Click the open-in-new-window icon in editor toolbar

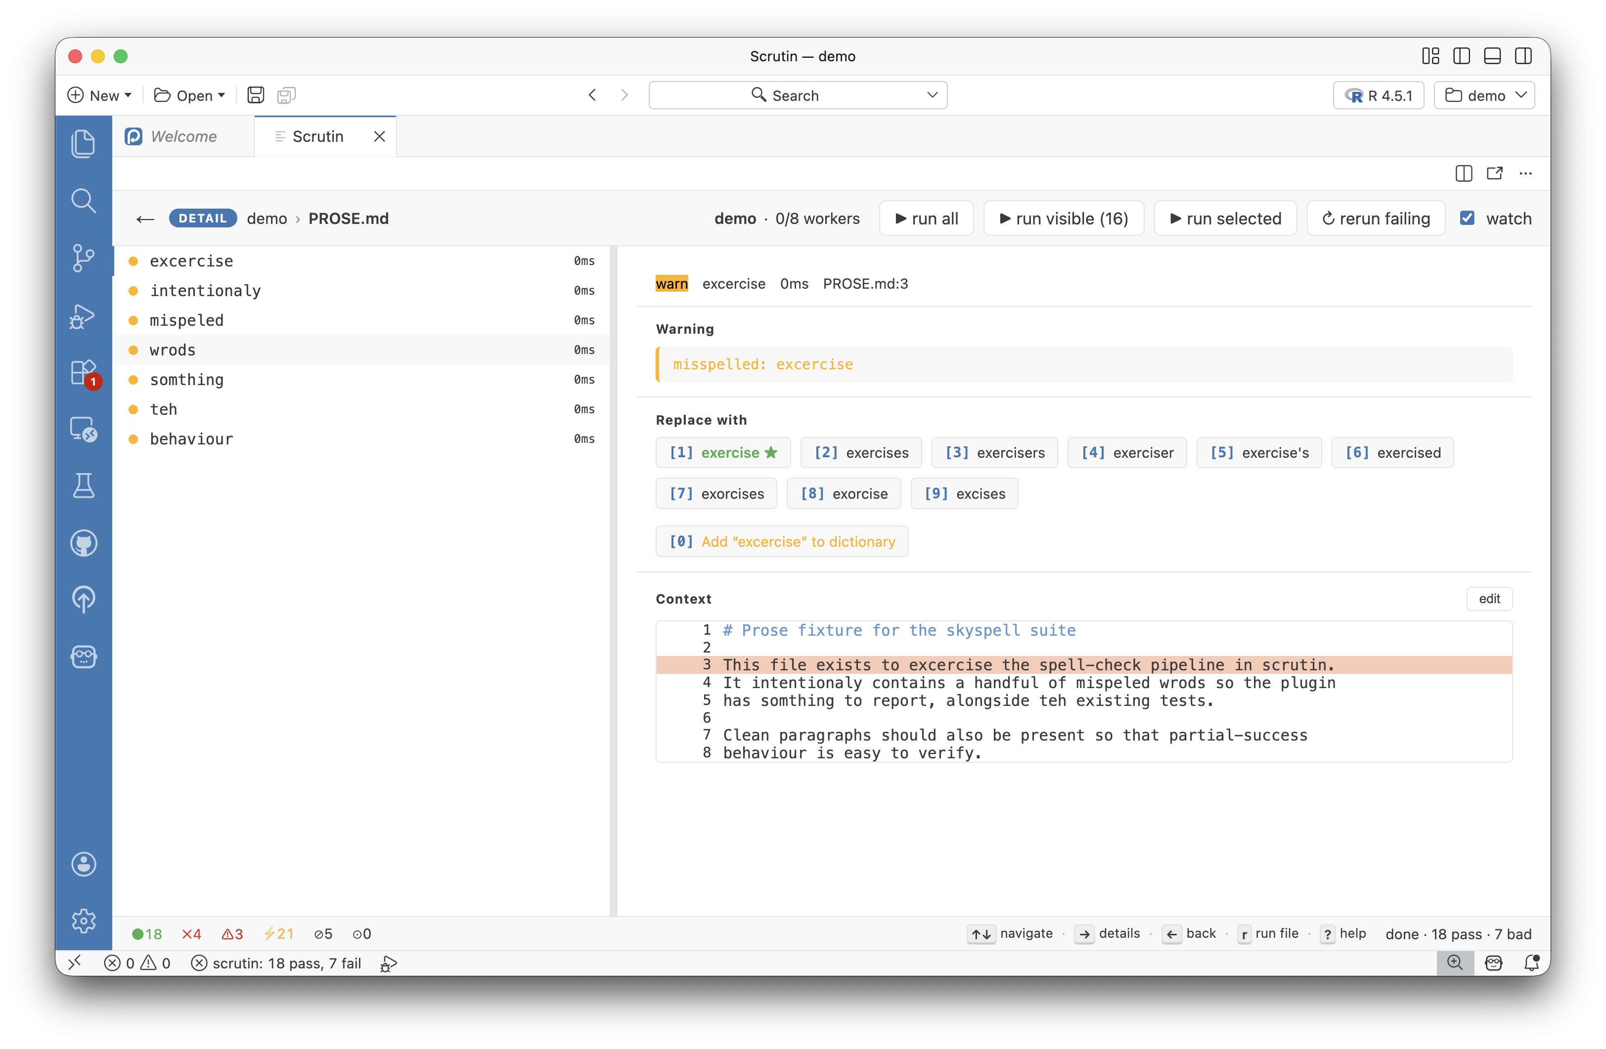coord(1494,174)
